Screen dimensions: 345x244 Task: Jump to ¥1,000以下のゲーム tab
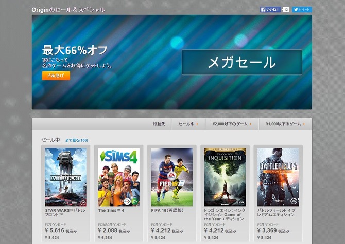coord(285,124)
